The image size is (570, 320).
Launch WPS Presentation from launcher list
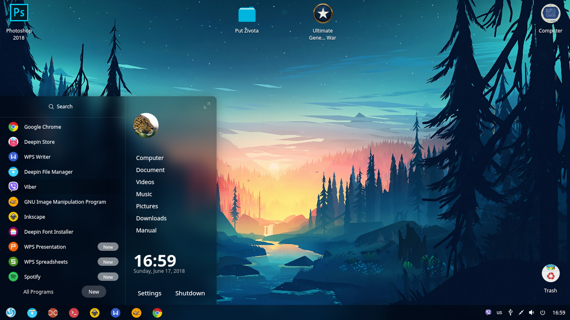(63, 247)
